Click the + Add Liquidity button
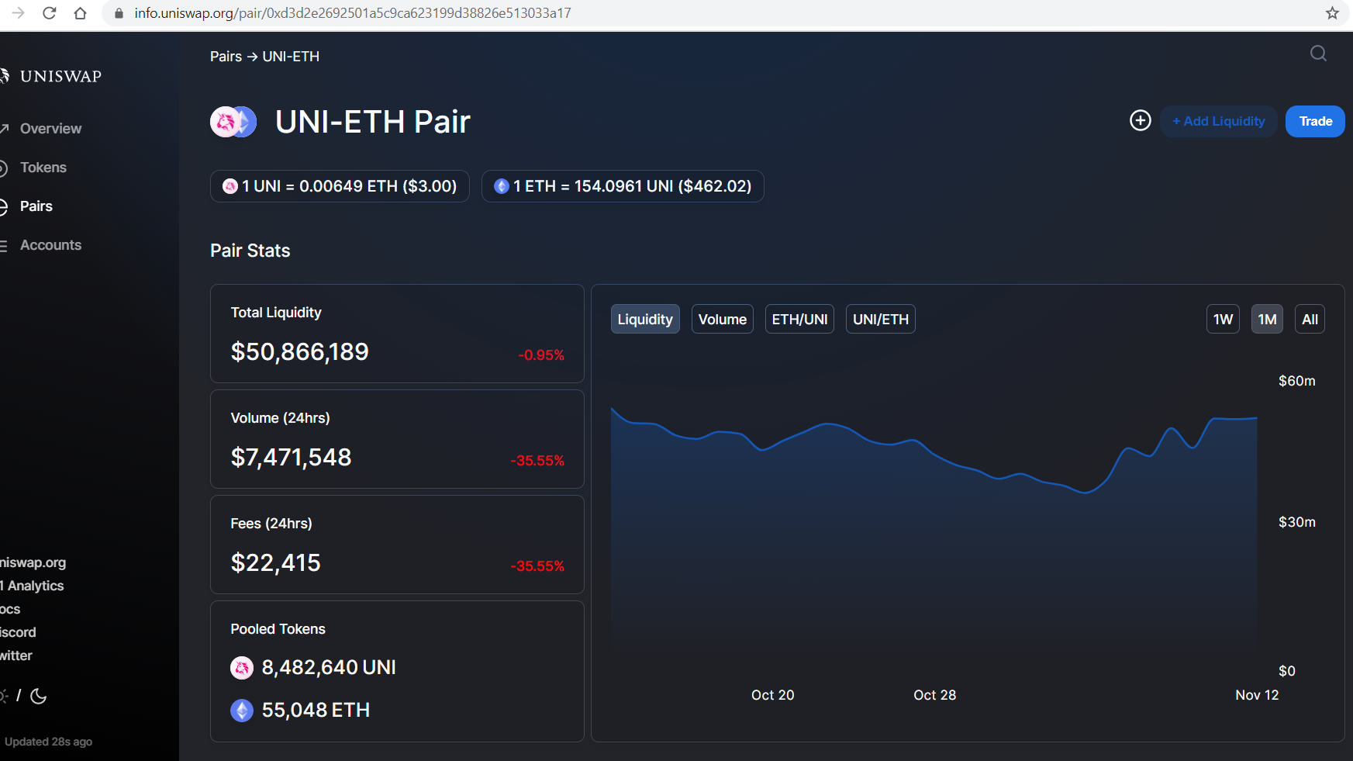The height and width of the screenshot is (761, 1353). pos(1218,121)
